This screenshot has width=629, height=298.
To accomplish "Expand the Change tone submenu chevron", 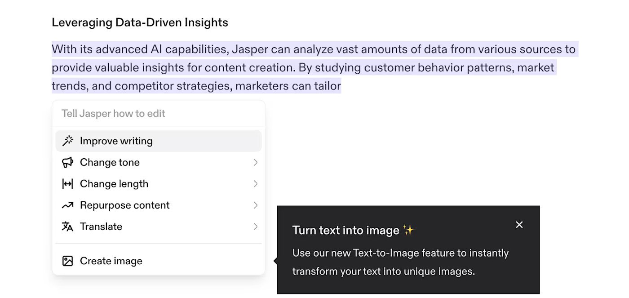I will (x=255, y=162).
